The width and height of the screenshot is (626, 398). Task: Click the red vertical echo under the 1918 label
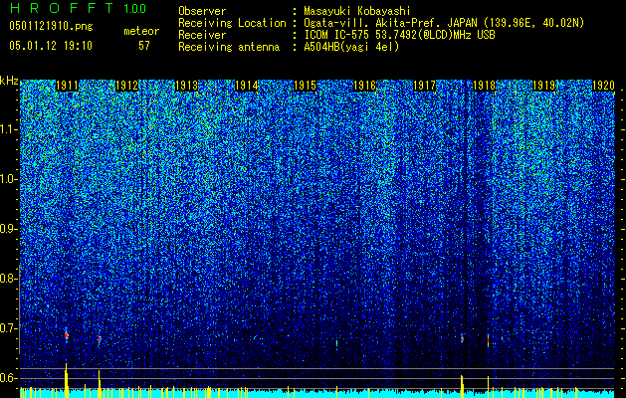(488, 340)
